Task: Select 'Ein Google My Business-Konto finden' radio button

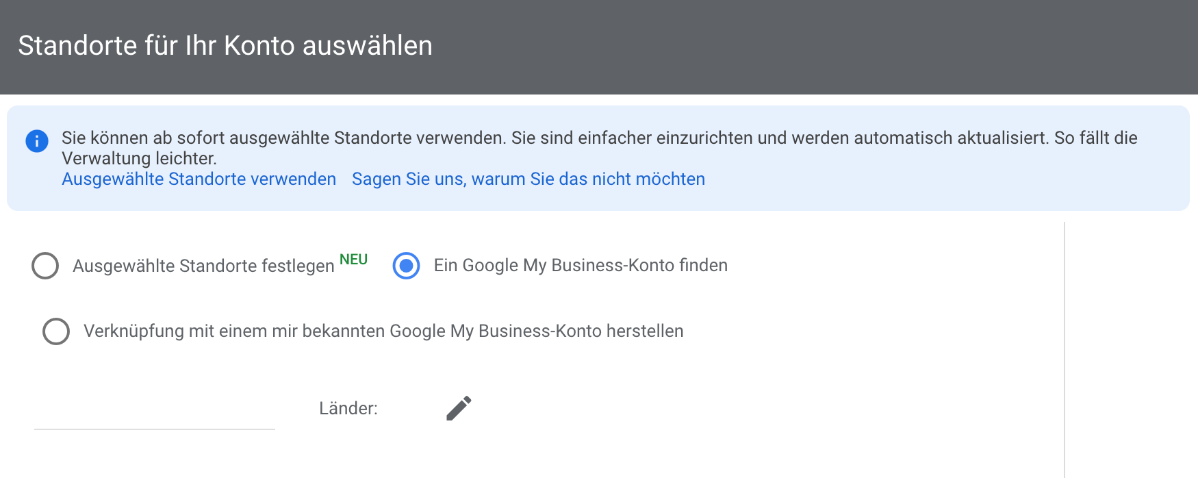Action: (406, 266)
